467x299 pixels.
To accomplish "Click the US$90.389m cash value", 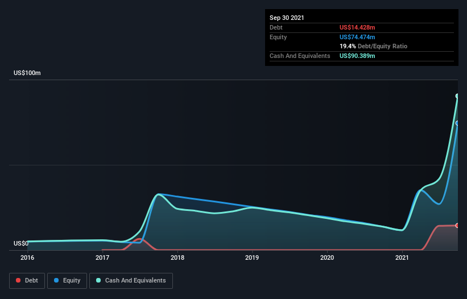I will click(357, 56).
